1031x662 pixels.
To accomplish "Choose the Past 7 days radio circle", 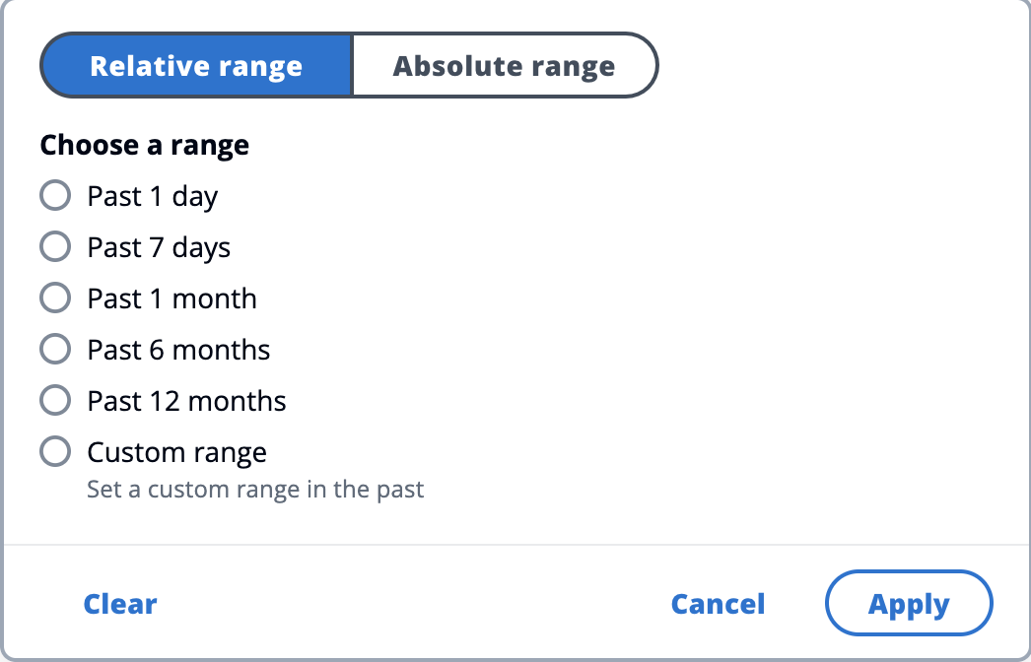I will coord(55,246).
